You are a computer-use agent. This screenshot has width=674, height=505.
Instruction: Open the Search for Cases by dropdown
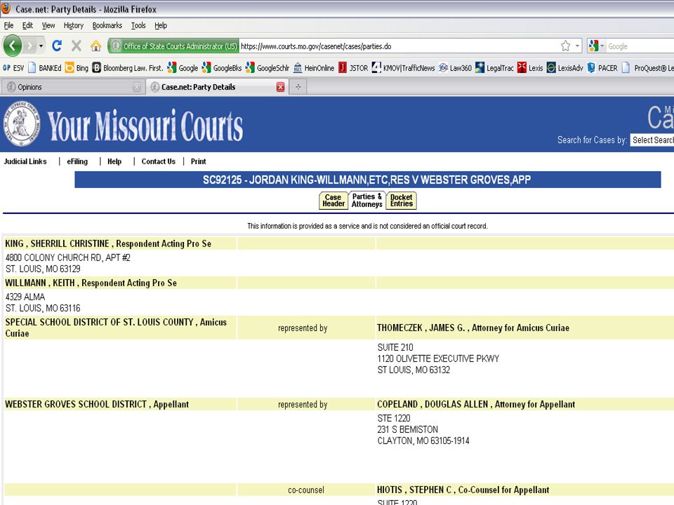click(652, 140)
